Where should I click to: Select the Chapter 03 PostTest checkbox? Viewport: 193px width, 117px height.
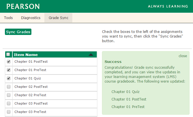[x=9, y=103]
